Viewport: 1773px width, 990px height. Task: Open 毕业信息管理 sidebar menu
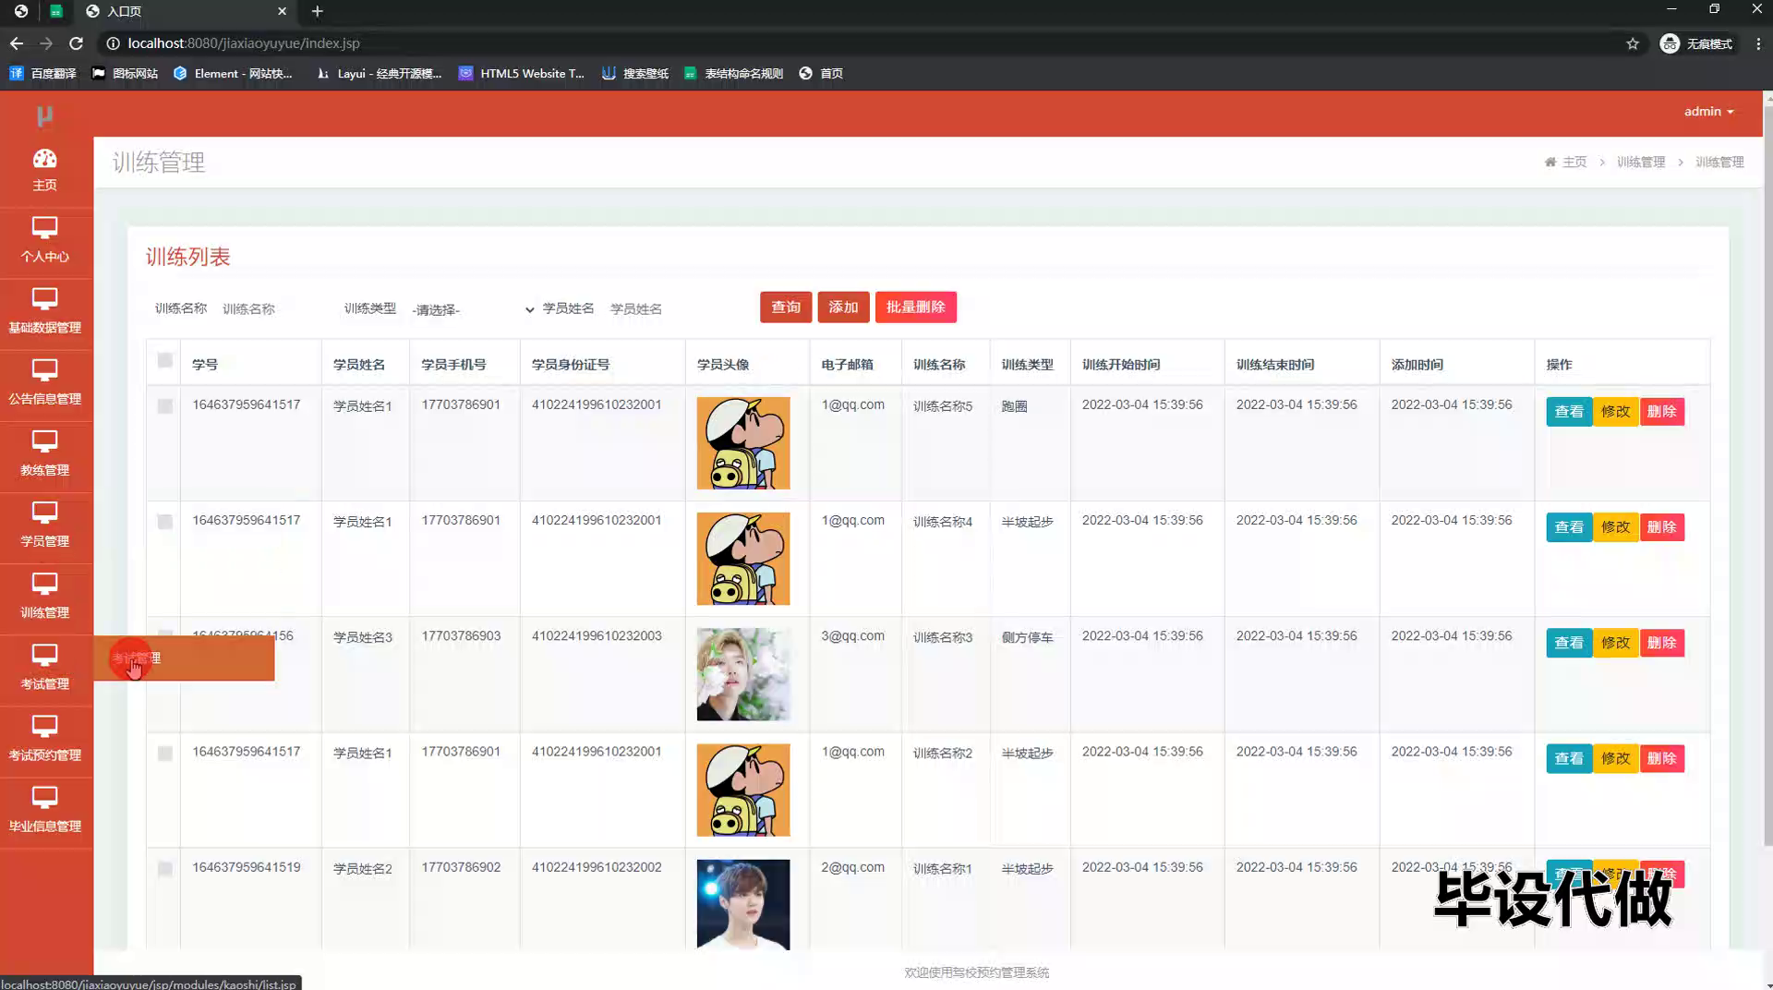tap(44, 811)
